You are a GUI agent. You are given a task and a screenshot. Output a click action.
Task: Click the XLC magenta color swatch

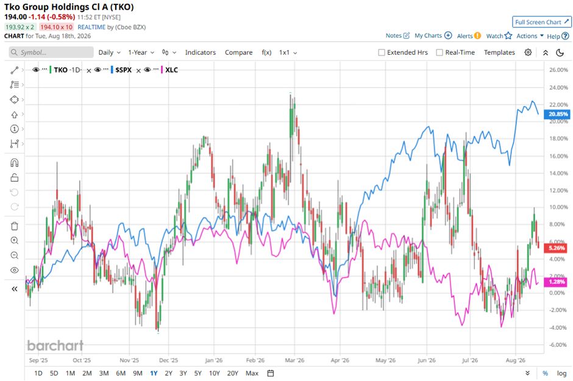pos(162,69)
